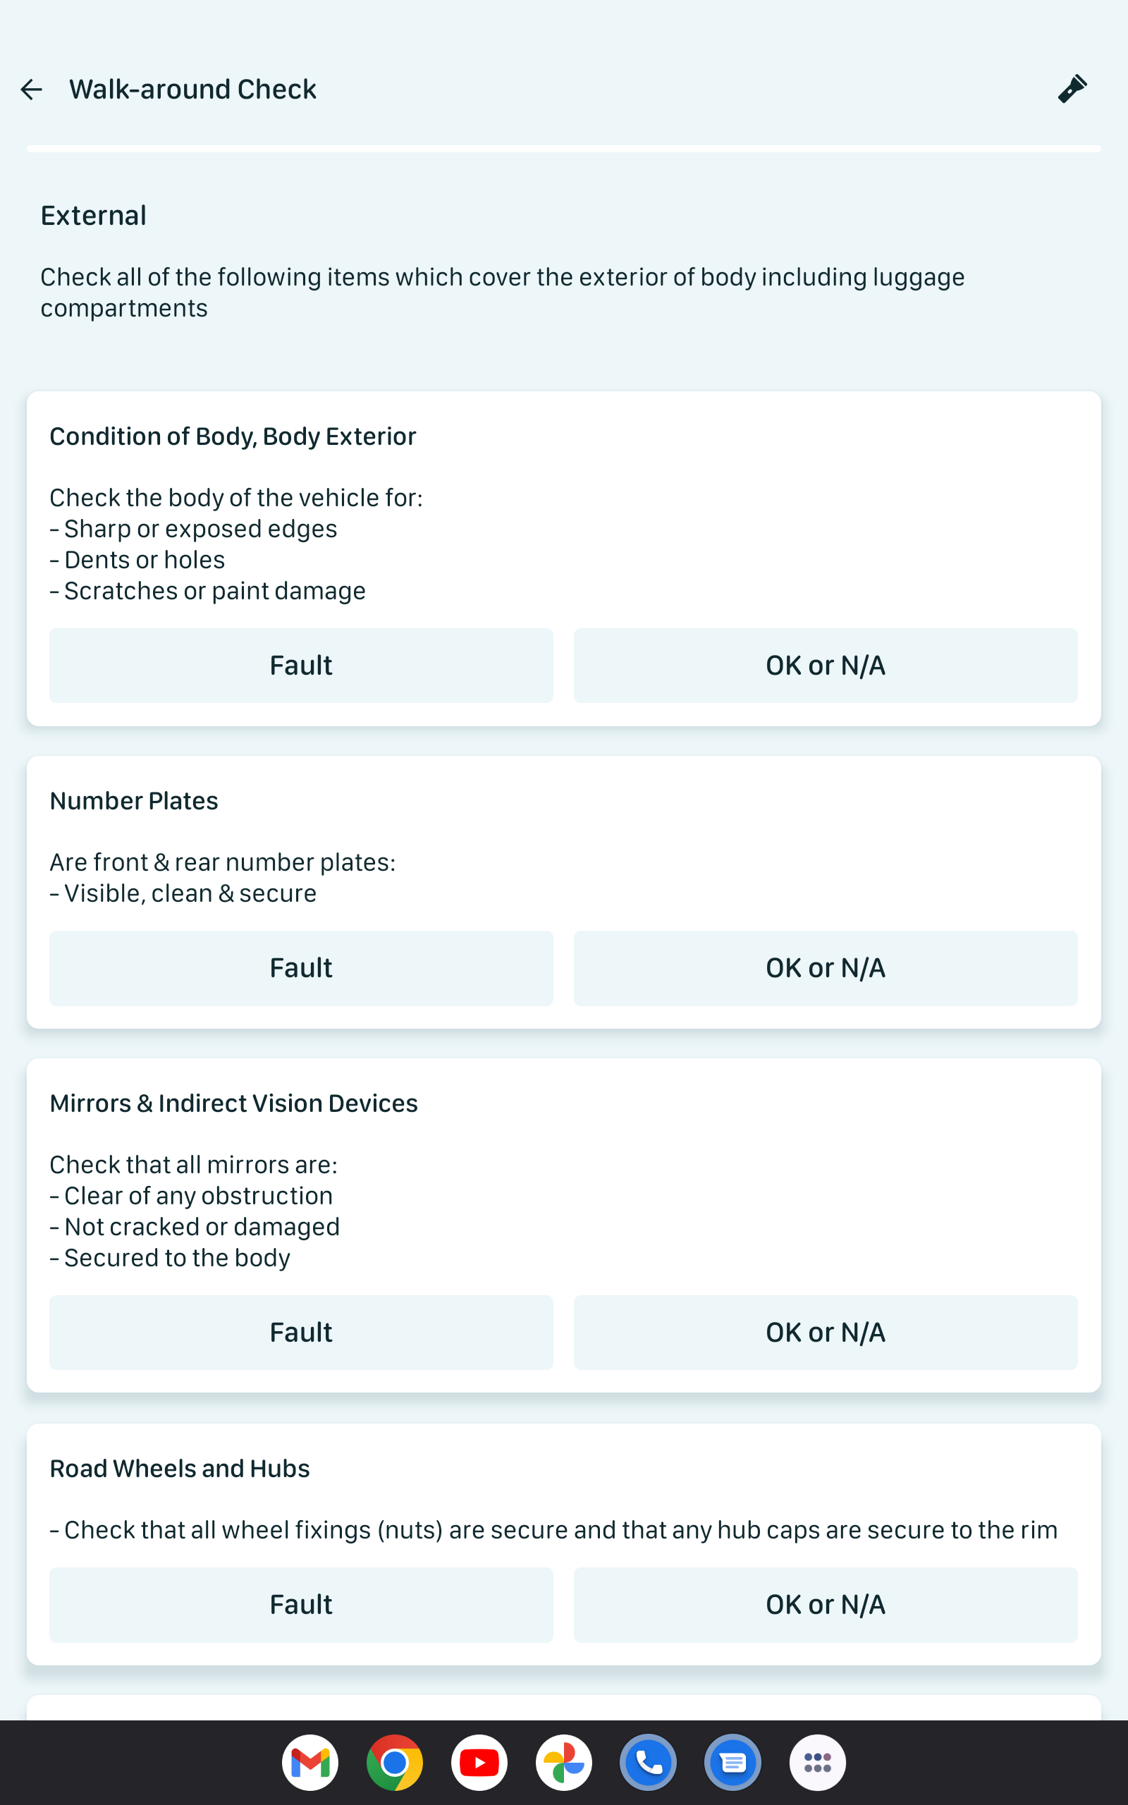The width and height of the screenshot is (1128, 1805).
Task: Mark Number Plates OK or N/A
Action: point(826,968)
